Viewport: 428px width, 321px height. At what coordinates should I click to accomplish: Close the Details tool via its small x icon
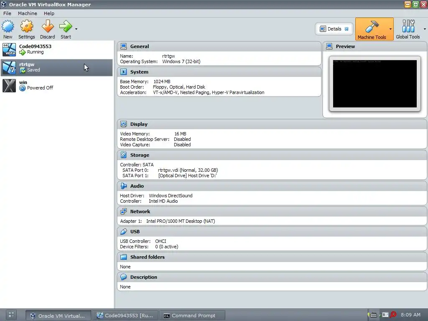pos(346,29)
